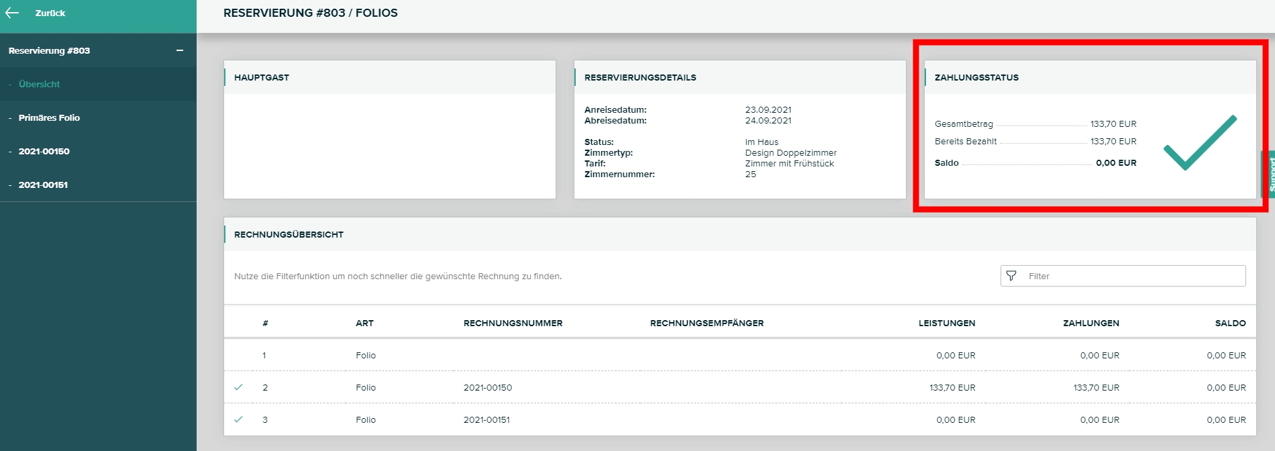Click the filter funnel icon
1275x451 pixels.
pos(1011,276)
